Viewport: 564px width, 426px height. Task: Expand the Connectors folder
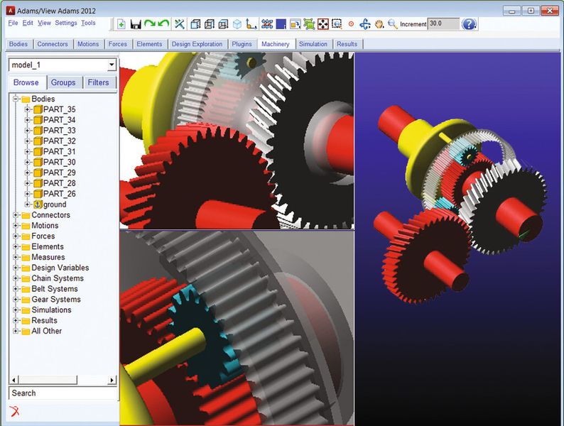tap(16, 215)
